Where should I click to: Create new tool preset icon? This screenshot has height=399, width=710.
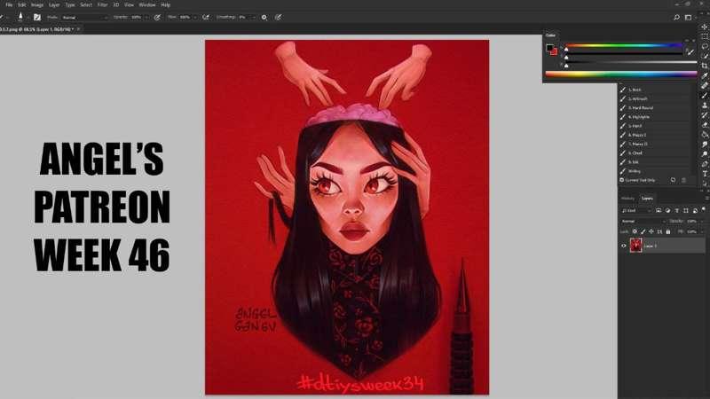click(x=673, y=180)
